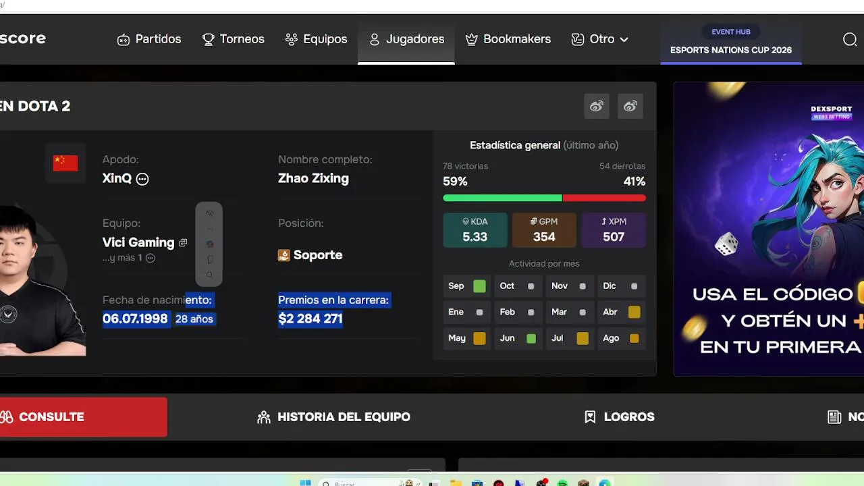
Task: Click the Dic activity cell
Action: point(622,286)
